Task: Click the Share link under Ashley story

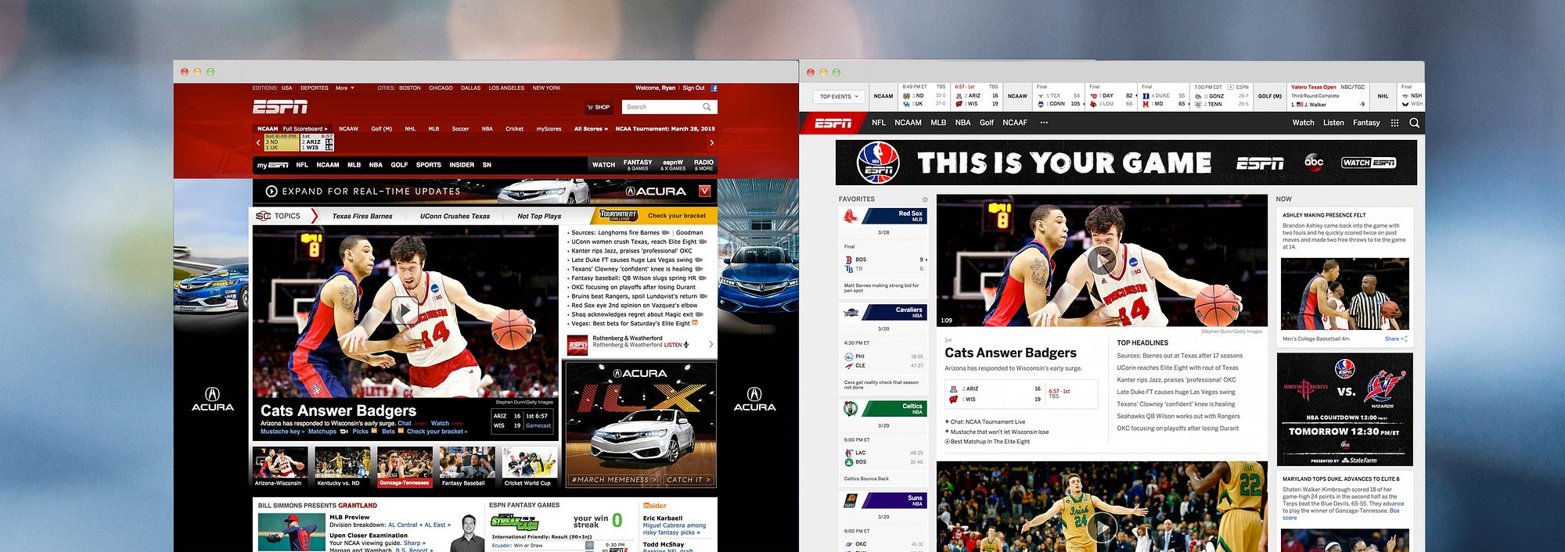Action: tap(1395, 339)
